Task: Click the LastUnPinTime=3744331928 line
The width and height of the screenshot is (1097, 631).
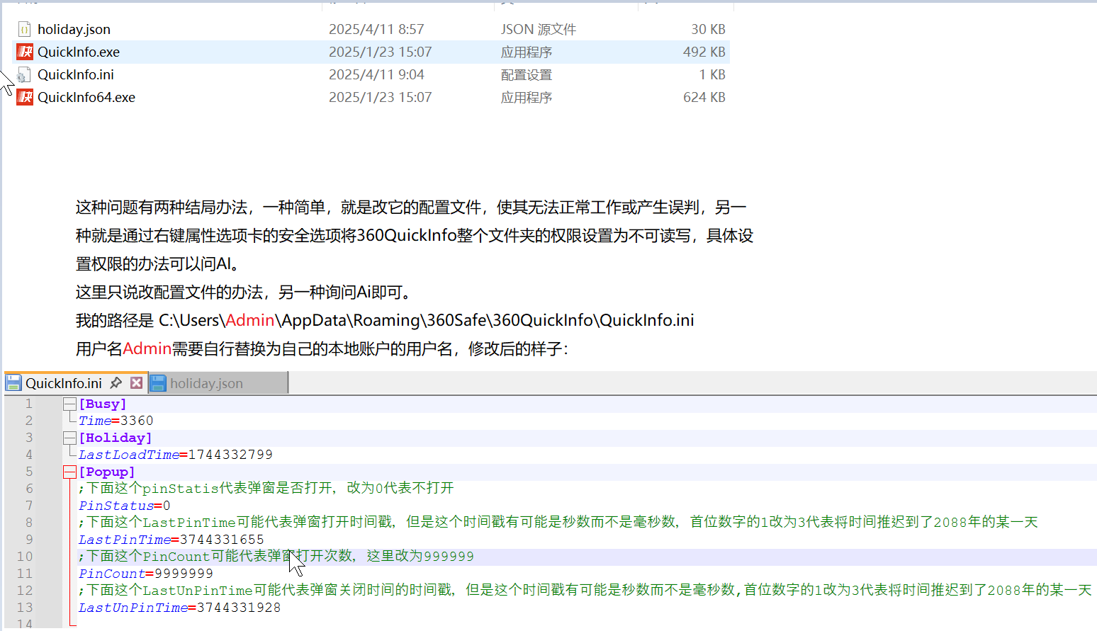Action: (x=180, y=608)
